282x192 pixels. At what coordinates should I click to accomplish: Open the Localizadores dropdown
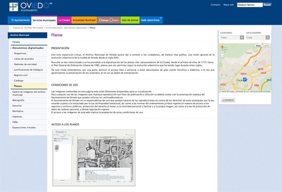[258, 38]
